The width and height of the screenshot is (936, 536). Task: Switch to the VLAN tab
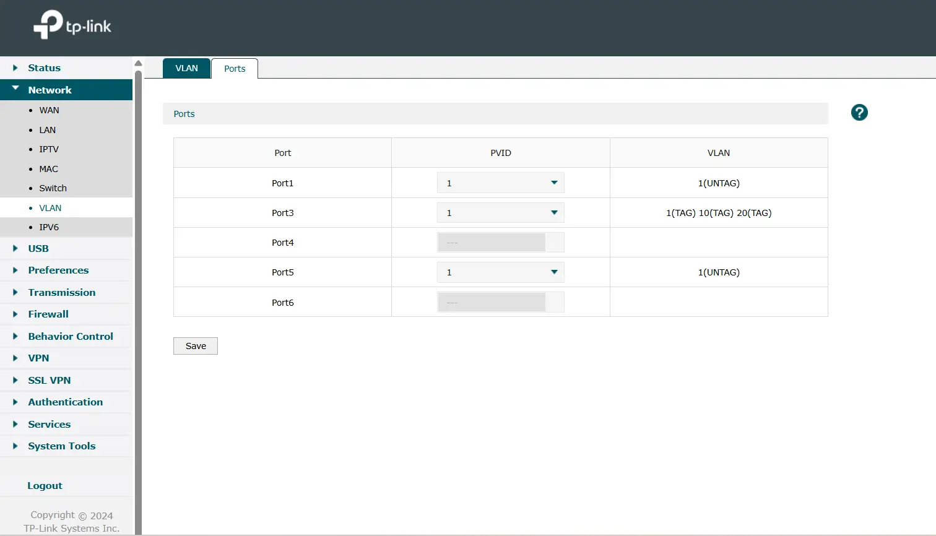[186, 69]
